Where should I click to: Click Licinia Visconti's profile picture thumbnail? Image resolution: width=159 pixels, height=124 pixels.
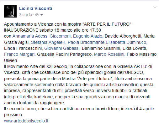coord(10,11)
